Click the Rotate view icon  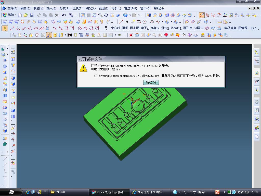tap(106, 15)
